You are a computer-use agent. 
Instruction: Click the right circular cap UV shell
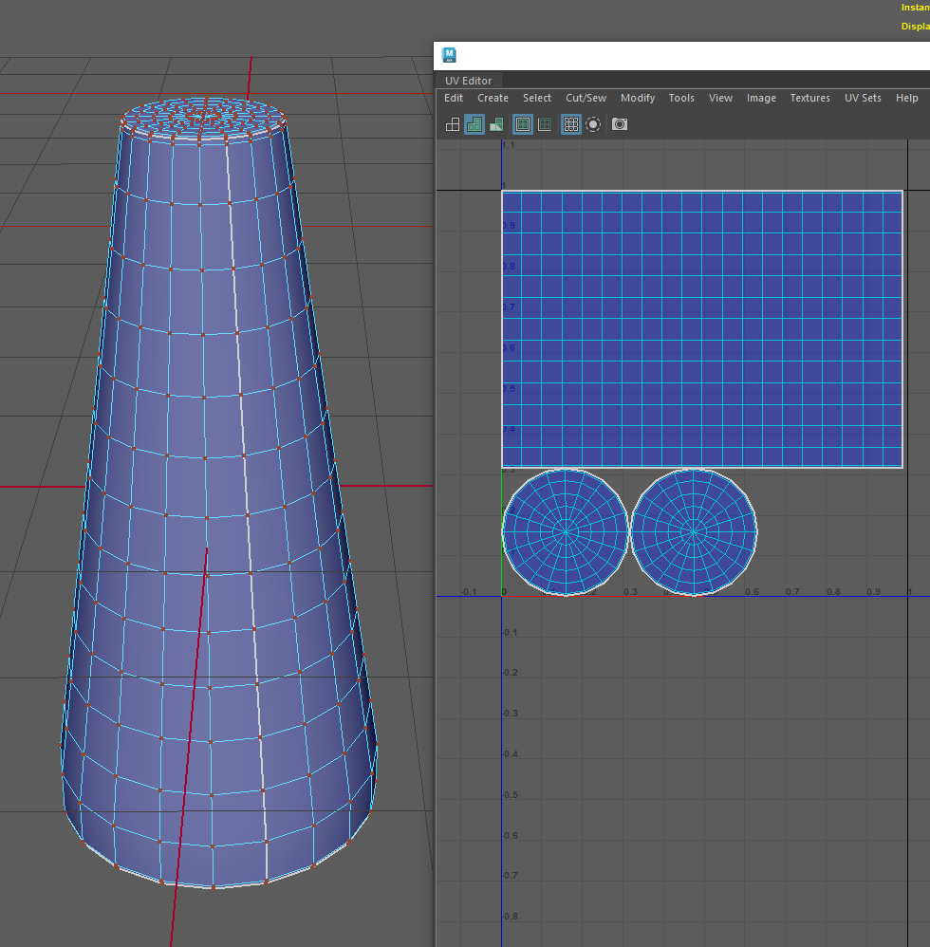694,531
